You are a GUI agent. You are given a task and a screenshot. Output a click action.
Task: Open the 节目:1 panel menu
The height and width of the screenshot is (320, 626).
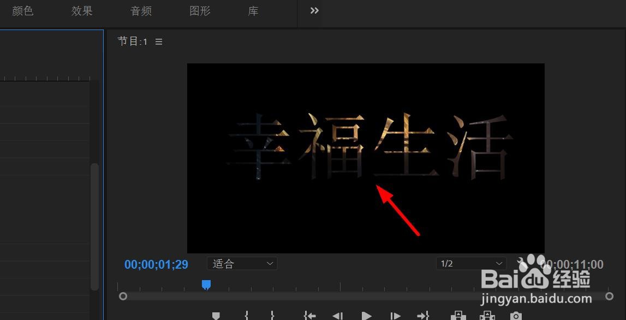click(x=158, y=41)
